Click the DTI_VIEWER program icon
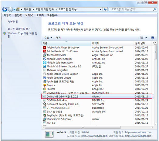 tap(45, 108)
